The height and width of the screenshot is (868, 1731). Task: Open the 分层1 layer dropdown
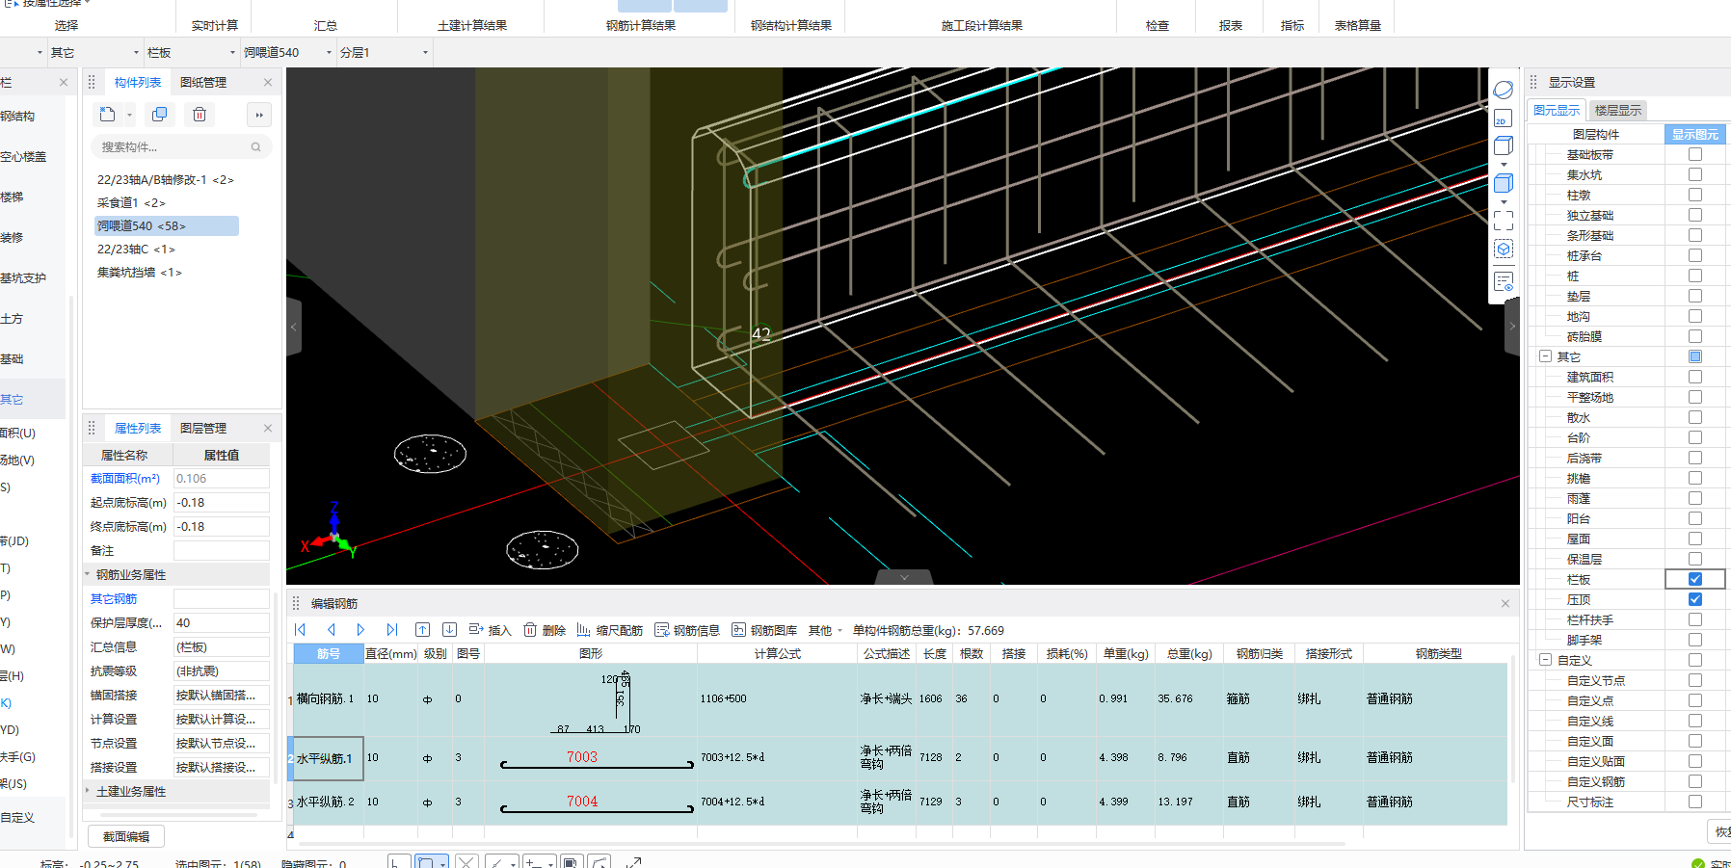coord(425,52)
